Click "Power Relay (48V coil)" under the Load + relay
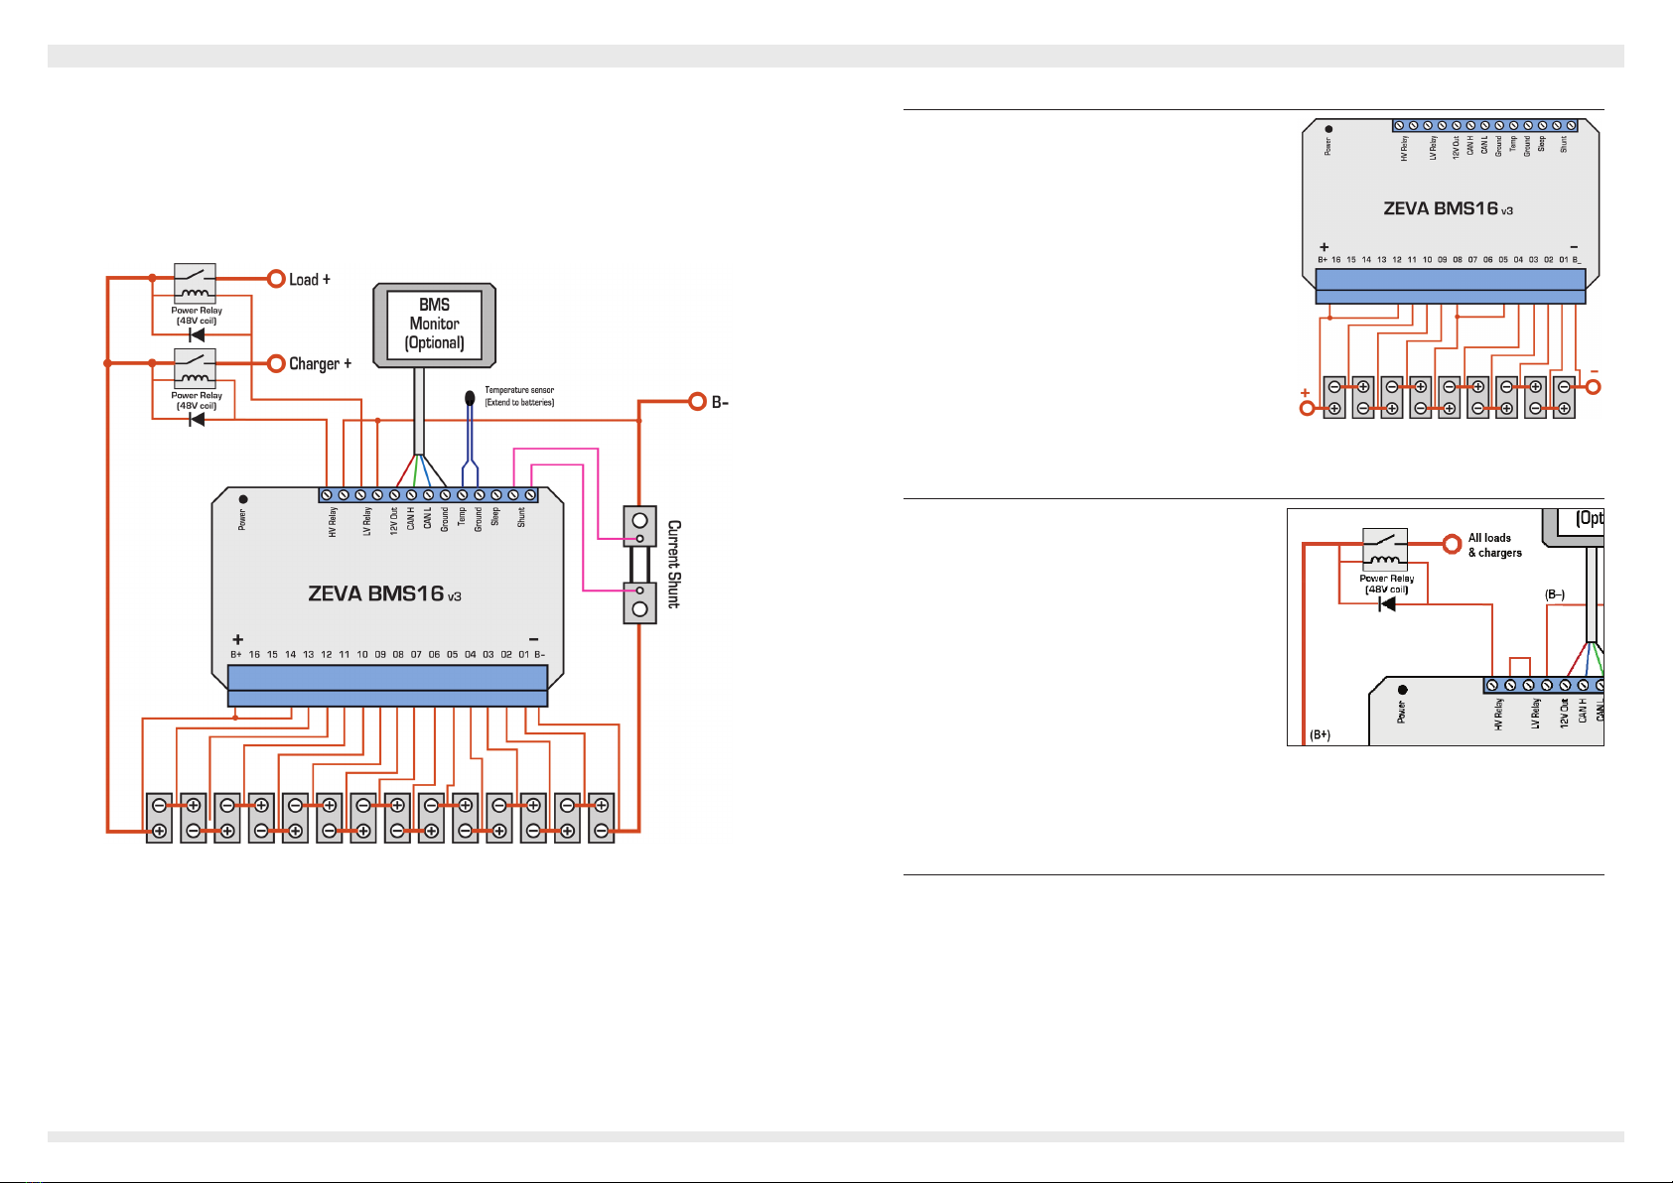1673x1183 pixels. 197,316
